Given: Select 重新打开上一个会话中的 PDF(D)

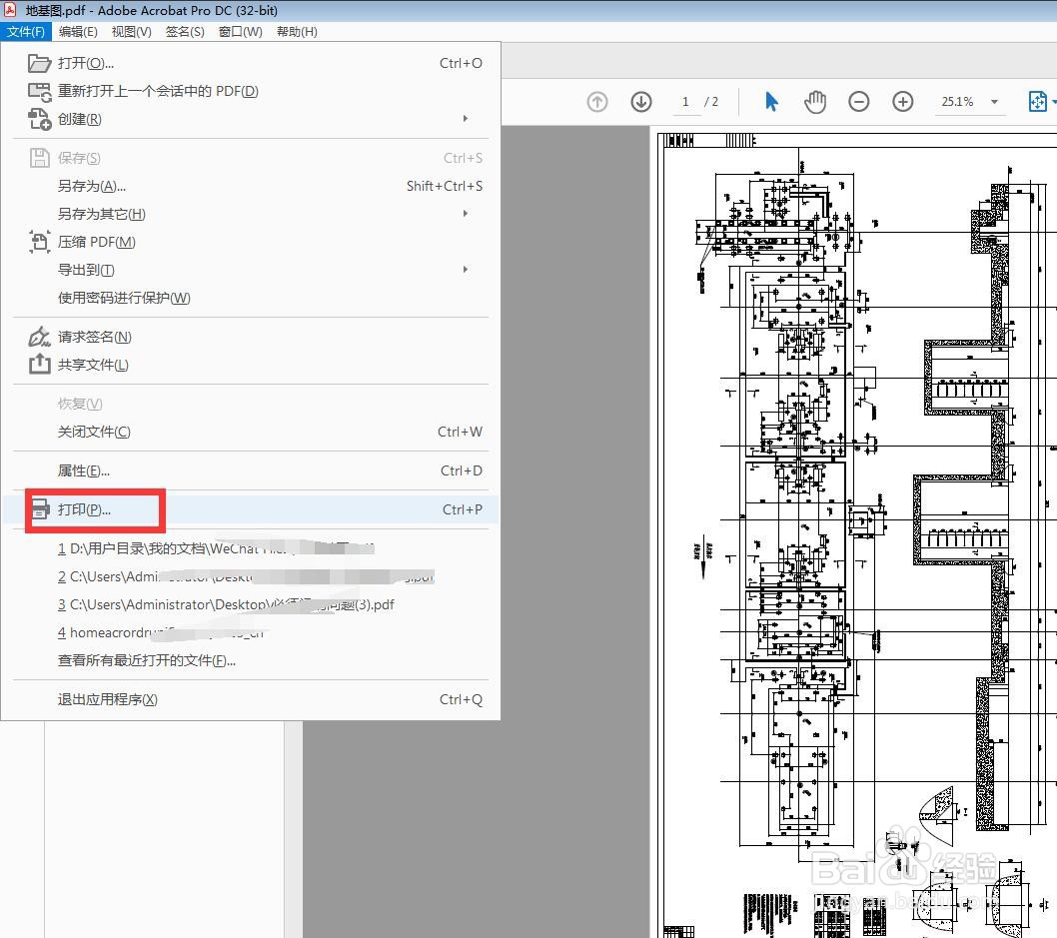Looking at the screenshot, I should [x=250, y=91].
